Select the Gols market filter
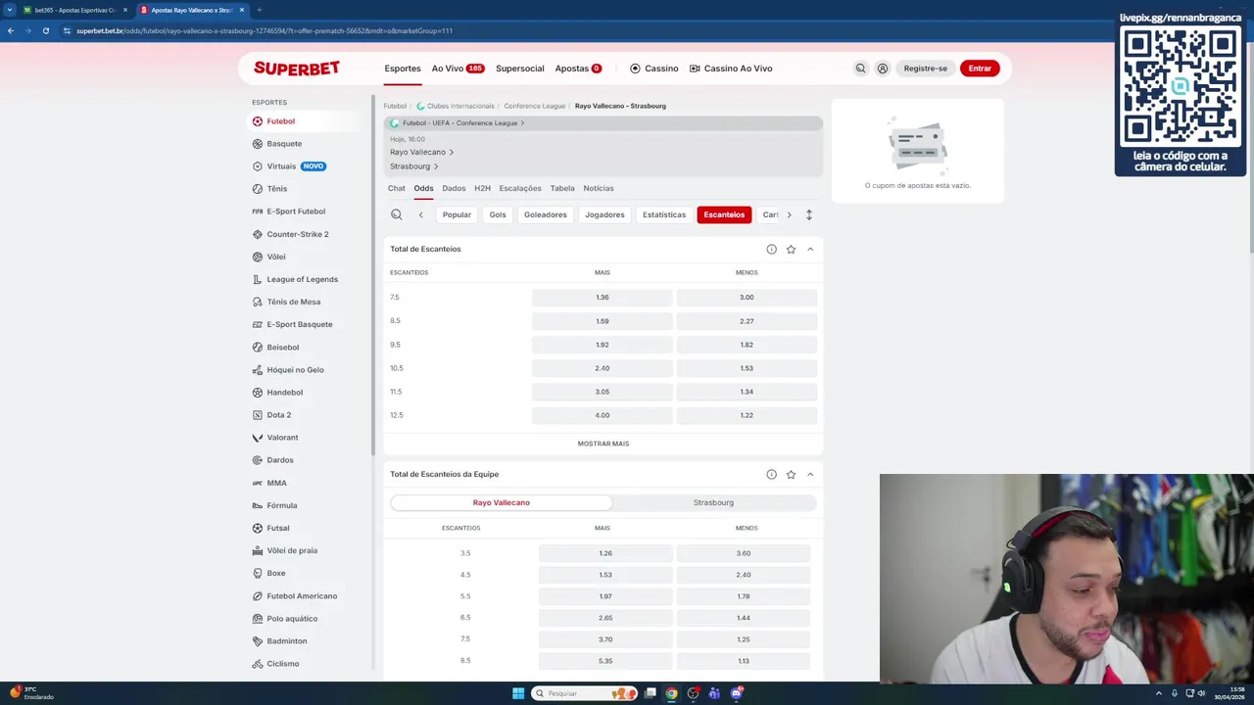The height and width of the screenshot is (705, 1254). 498,214
